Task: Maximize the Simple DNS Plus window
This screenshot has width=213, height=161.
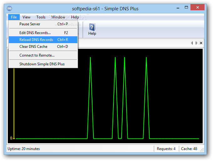Action: 186,7
